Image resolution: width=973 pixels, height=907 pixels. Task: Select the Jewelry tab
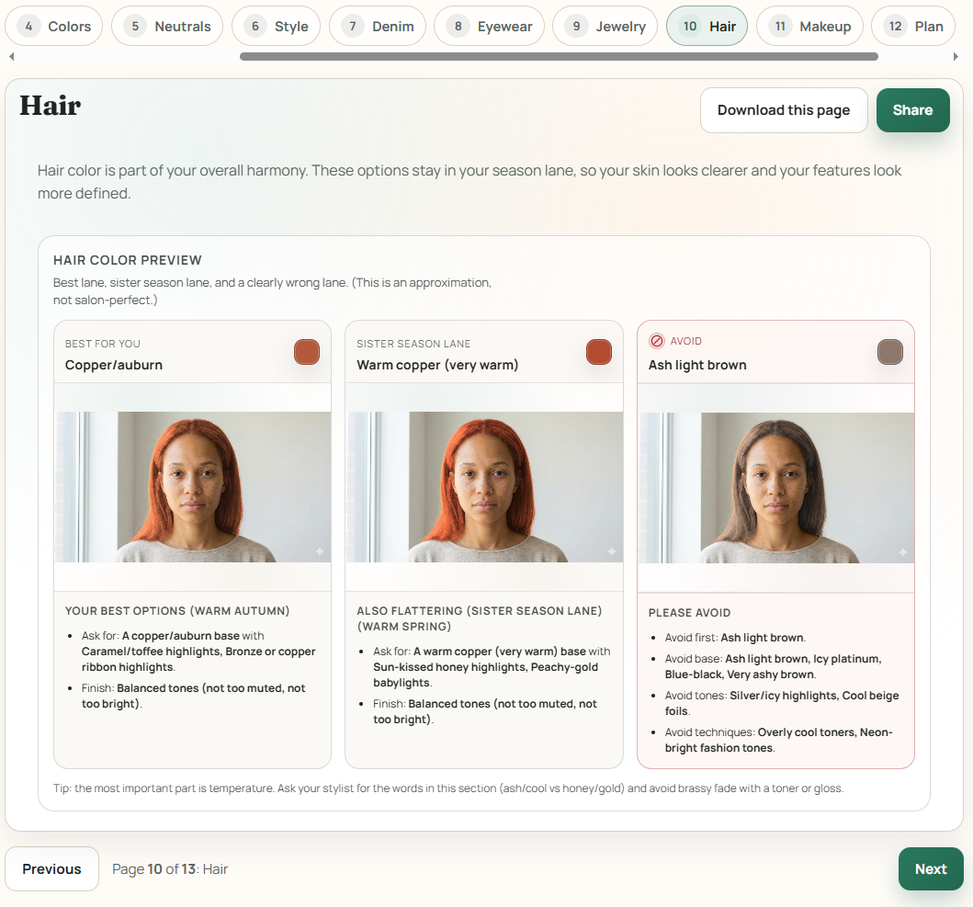pyautogui.click(x=605, y=26)
